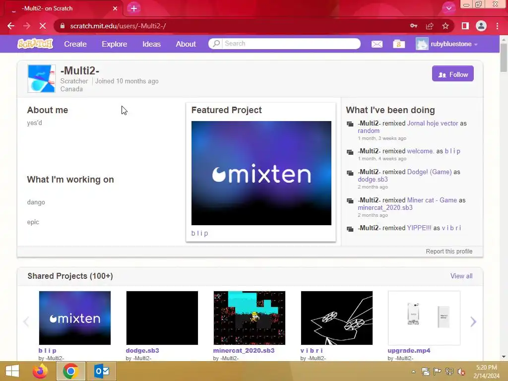Click the muted volume icon in system tray
Image resolution: width=508 pixels, height=381 pixels.
[461, 372]
